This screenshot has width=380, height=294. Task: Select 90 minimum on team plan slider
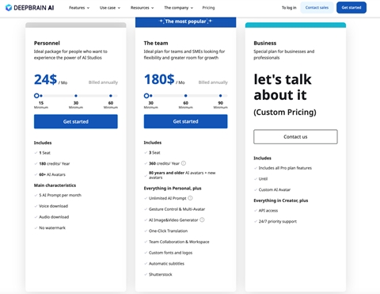coord(220,96)
